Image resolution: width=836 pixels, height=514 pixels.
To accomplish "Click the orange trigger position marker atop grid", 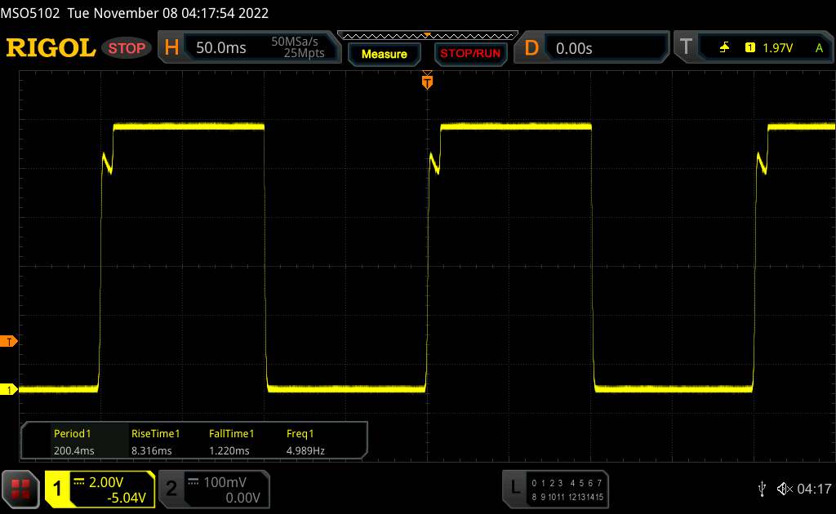I will (x=427, y=81).
